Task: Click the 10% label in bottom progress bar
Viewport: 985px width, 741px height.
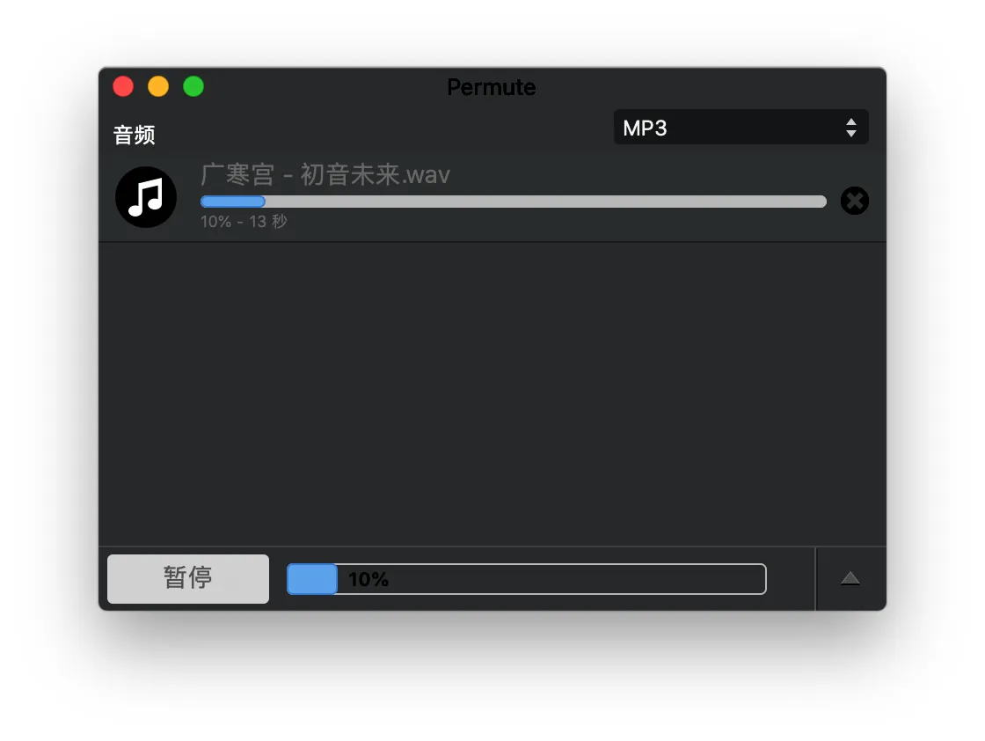Action: [368, 579]
